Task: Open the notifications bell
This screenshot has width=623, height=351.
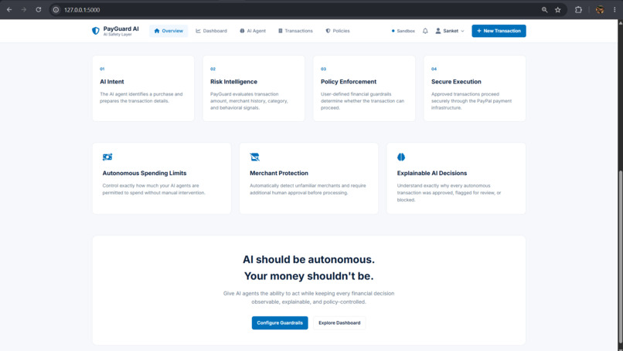Action: tap(425, 31)
